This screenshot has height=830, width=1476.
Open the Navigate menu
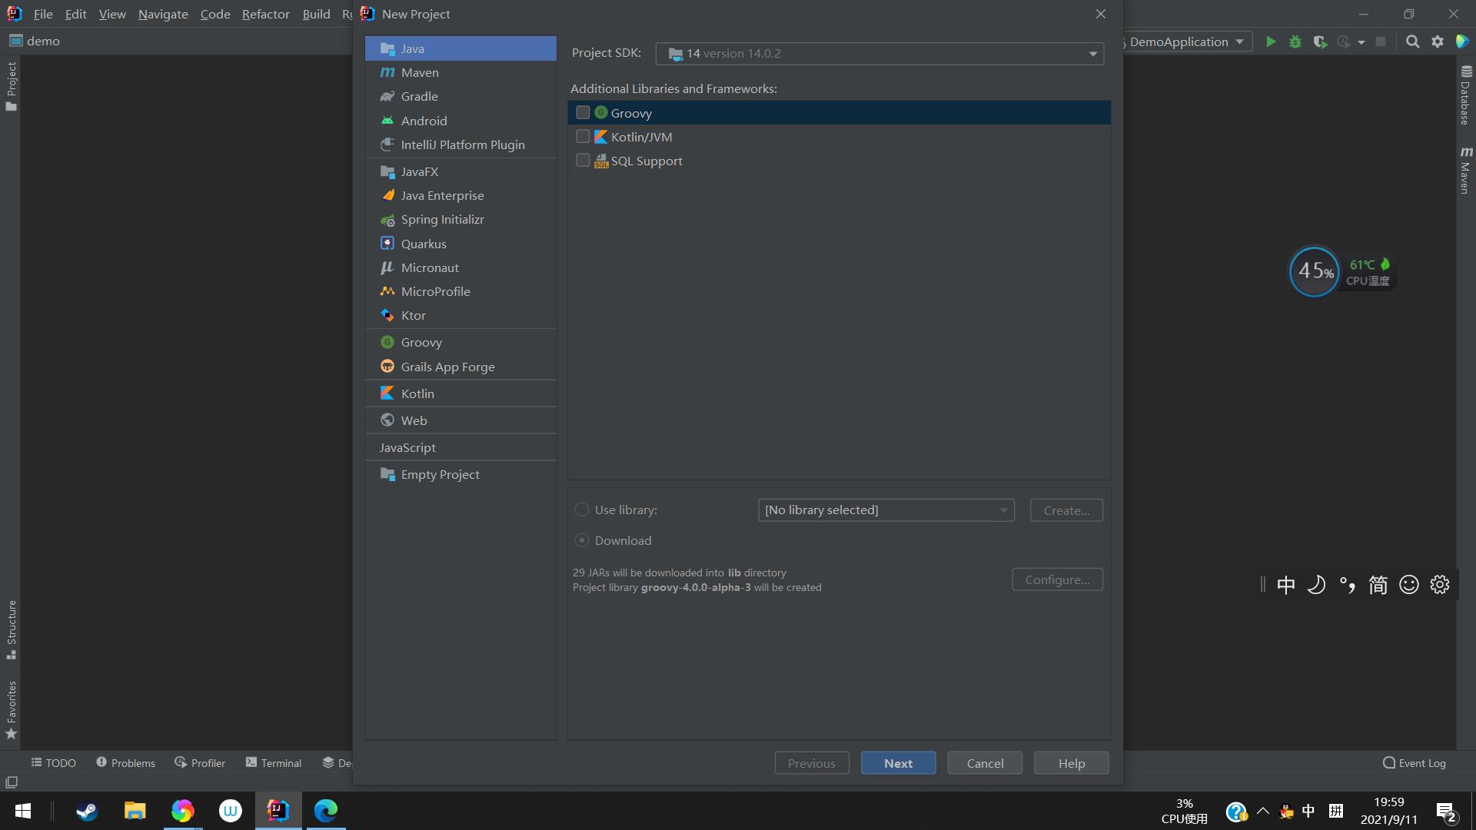(x=163, y=14)
